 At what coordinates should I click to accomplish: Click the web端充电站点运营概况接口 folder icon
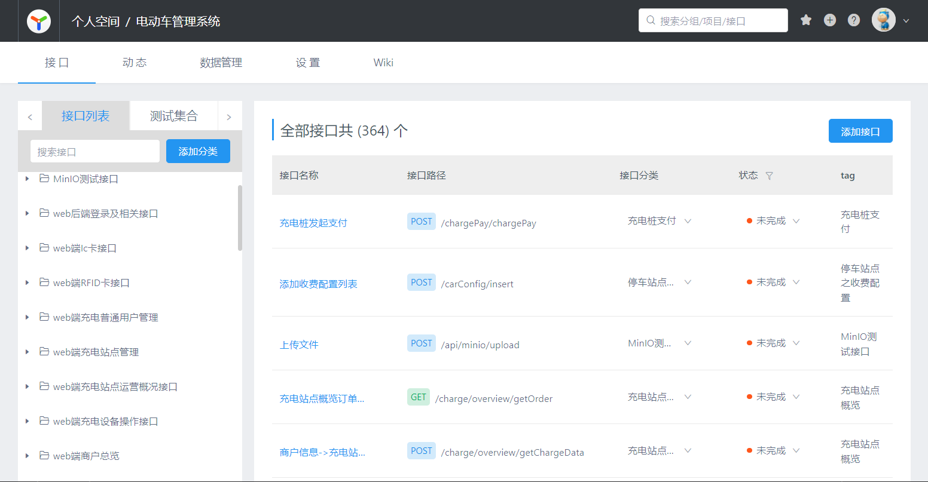[x=44, y=386]
